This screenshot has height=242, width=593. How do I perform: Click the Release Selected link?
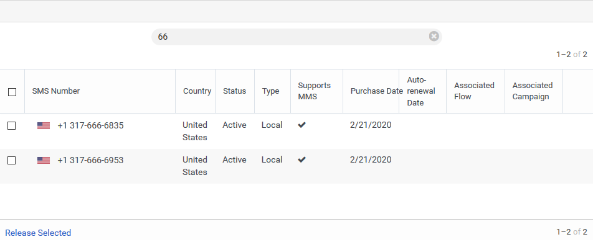click(38, 233)
